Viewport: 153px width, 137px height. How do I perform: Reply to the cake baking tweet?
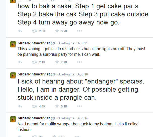(20, 31)
